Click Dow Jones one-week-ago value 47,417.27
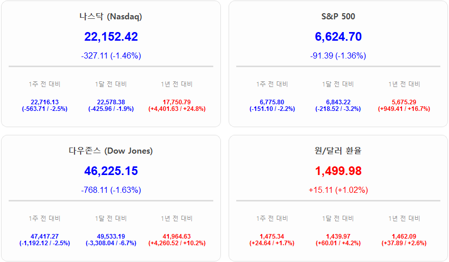 click(44, 237)
